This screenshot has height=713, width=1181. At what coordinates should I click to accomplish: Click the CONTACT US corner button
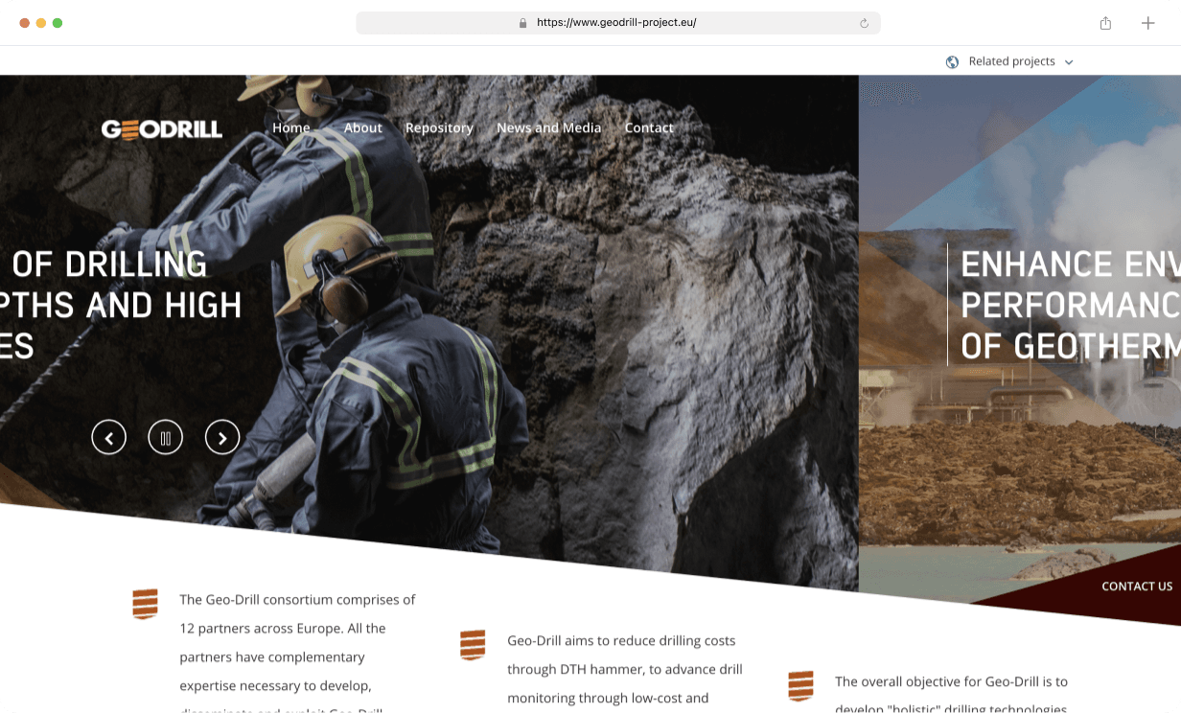(x=1137, y=586)
